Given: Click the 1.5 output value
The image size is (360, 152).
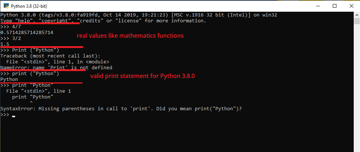Looking at the screenshot, I should click(5, 44).
